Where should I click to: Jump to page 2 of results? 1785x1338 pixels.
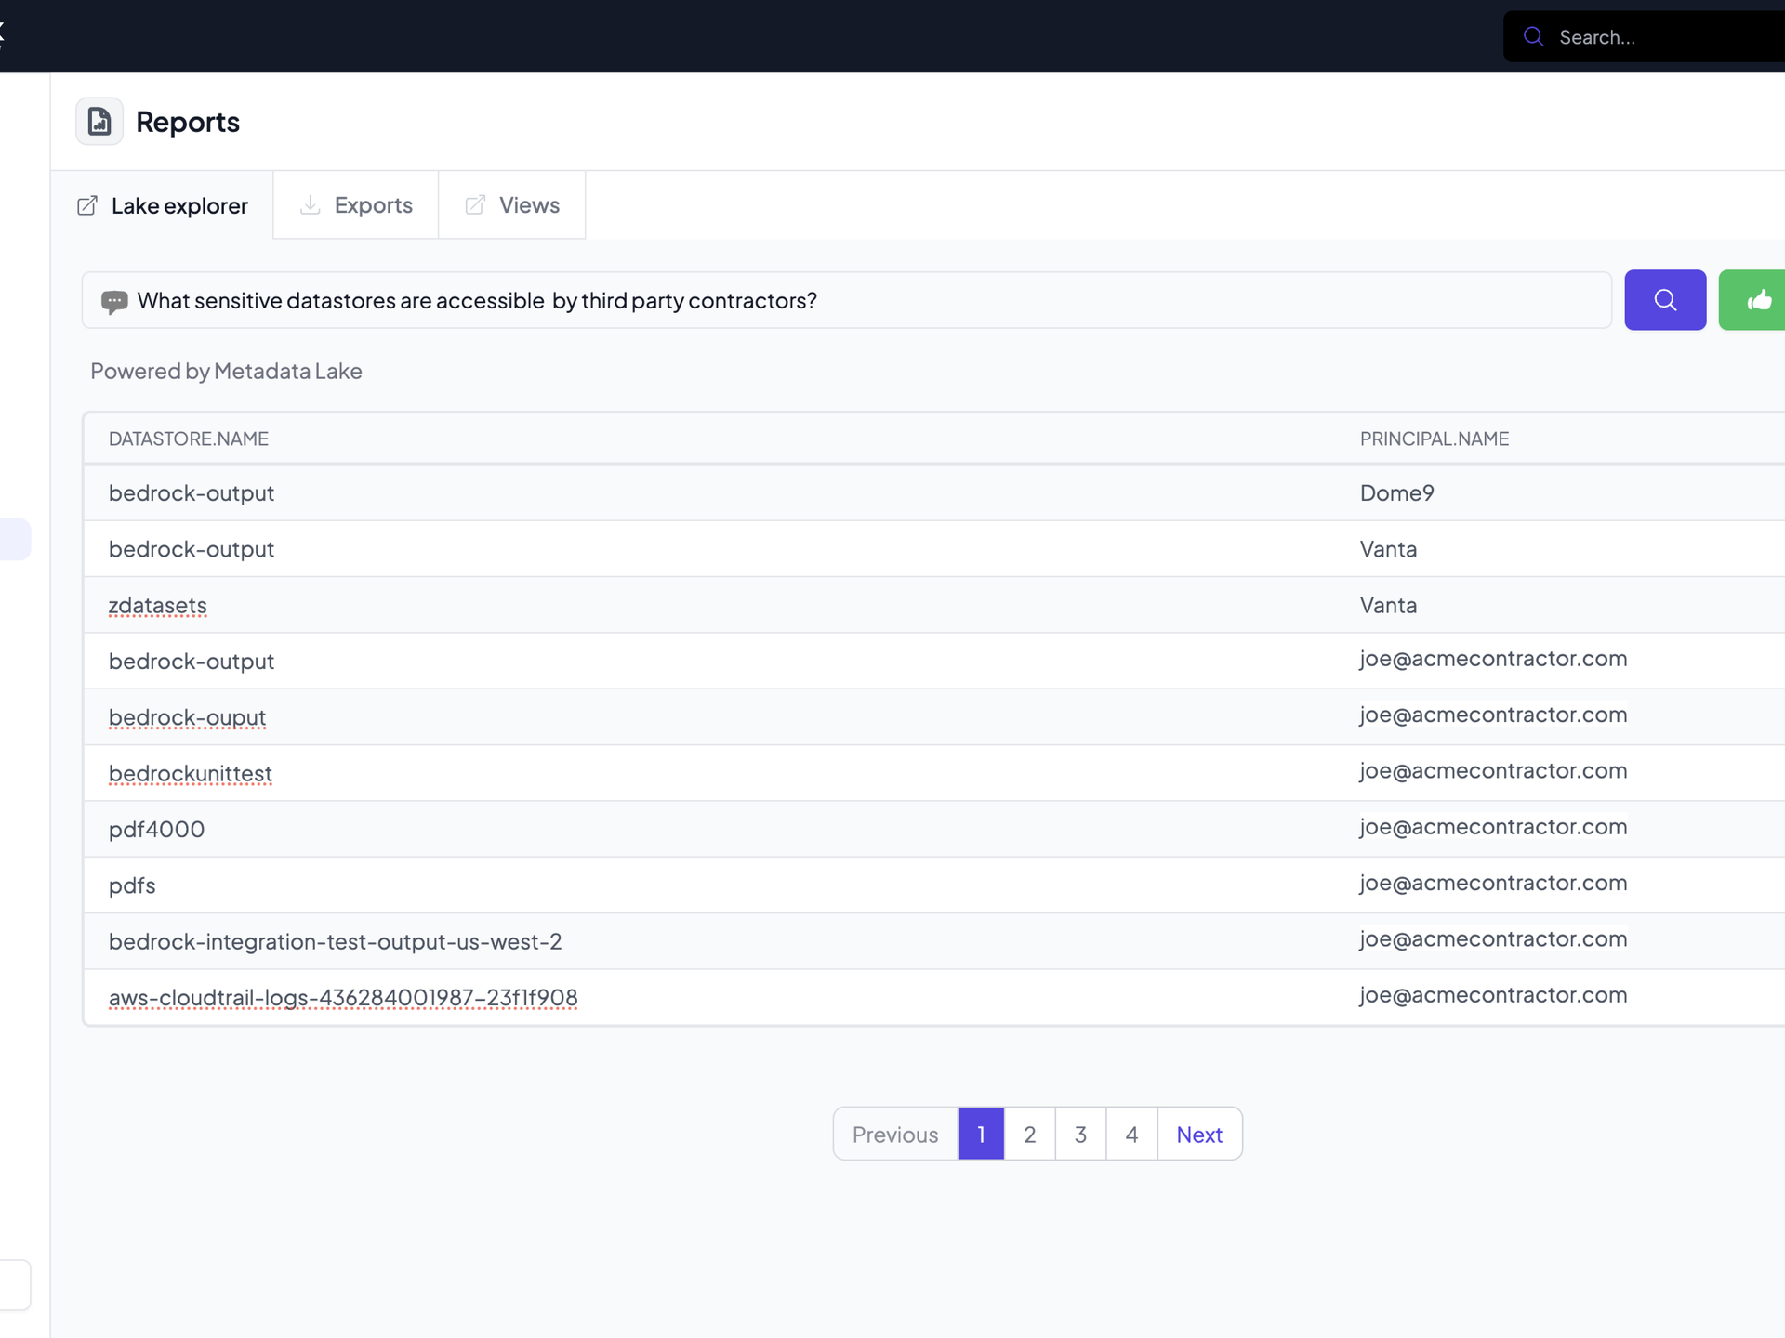[x=1030, y=1135]
